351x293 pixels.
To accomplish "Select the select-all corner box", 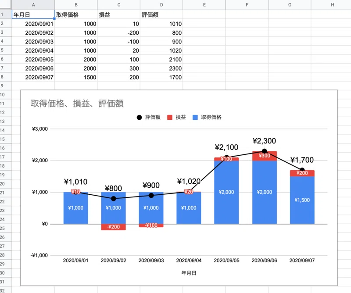I will click(x=6, y=4).
